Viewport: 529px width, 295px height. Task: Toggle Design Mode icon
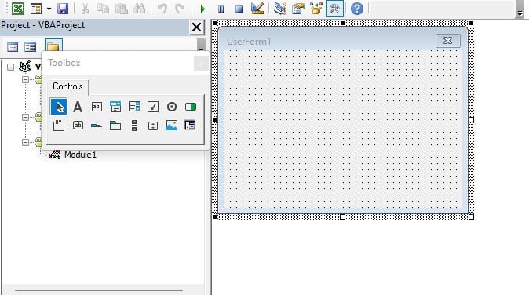[257, 9]
